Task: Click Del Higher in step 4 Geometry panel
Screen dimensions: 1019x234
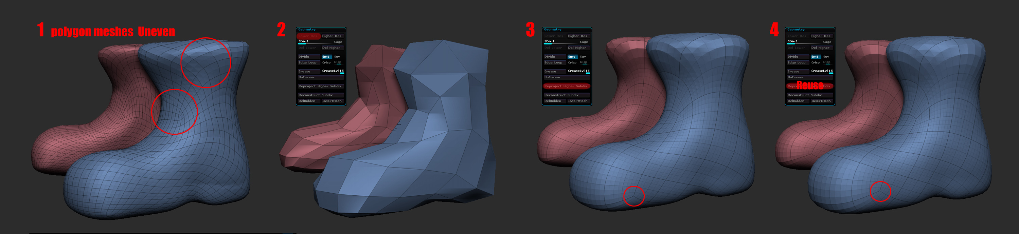Action: 822,48
